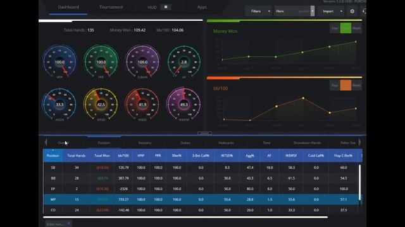Image resolution: width=405 pixels, height=227 pixels.
Task: Select the Position report tab
Action: (x=104, y=143)
